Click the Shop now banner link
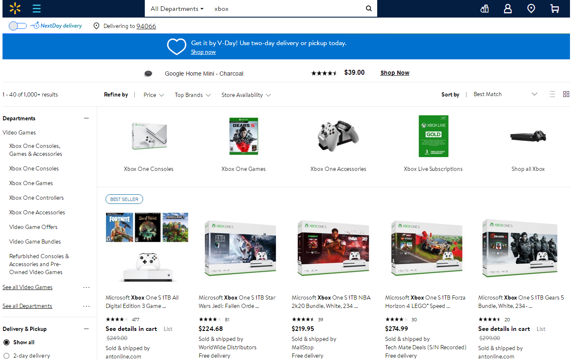The image size is (580, 361). coord(203,52)
